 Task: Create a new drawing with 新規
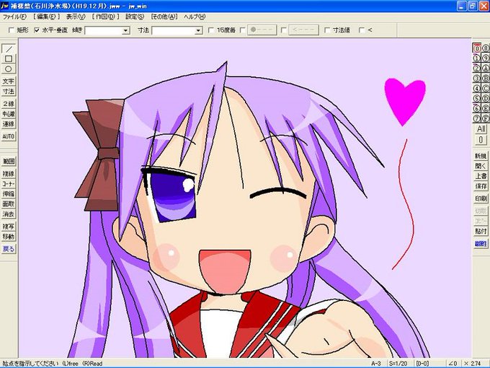coord(481,156)
